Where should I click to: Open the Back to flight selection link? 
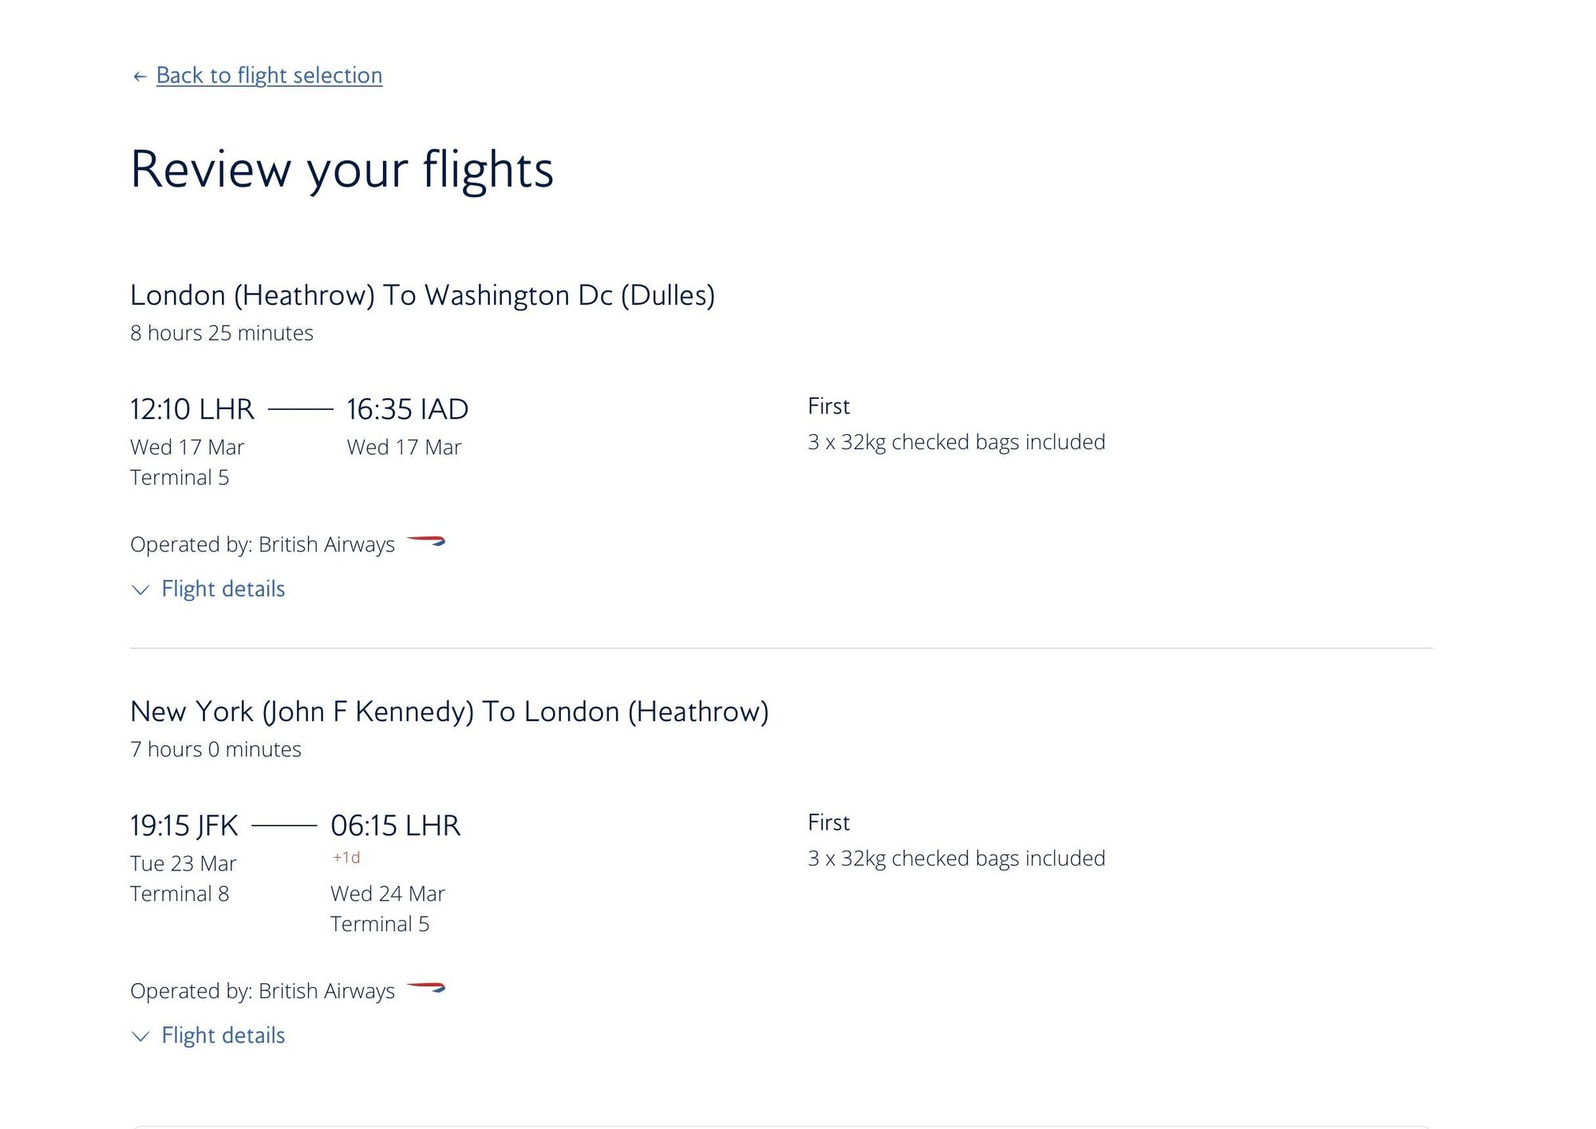pyautogui.click(x=269, y=75)
